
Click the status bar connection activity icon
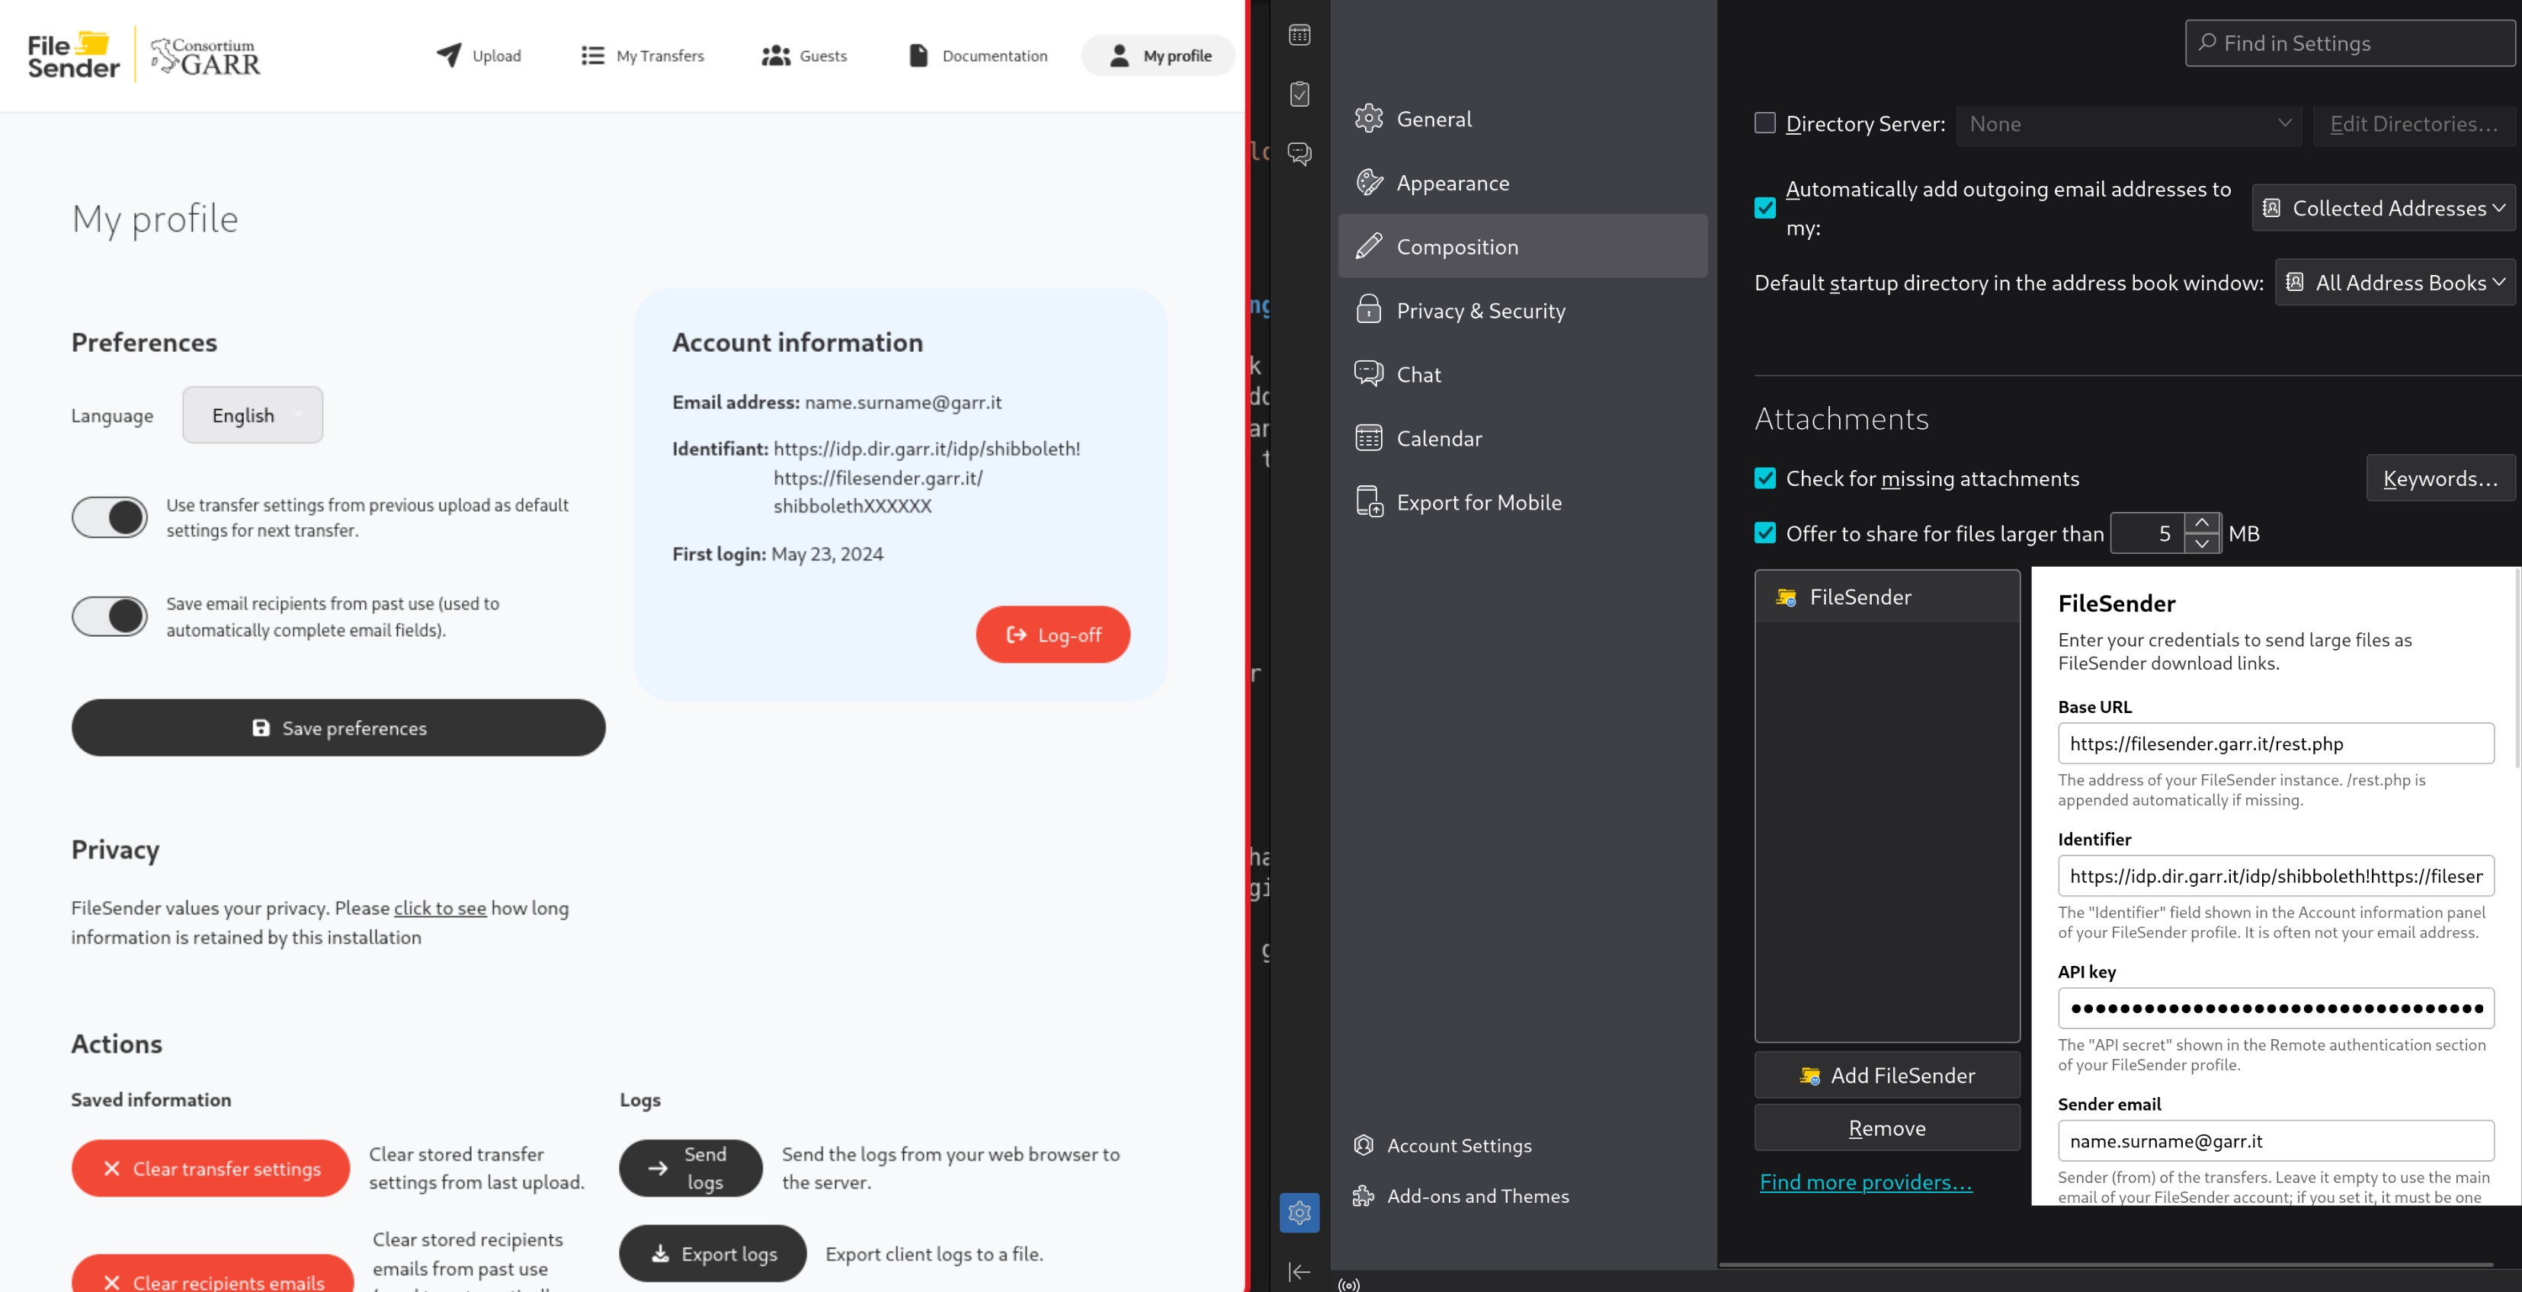click(1349, 1284)
